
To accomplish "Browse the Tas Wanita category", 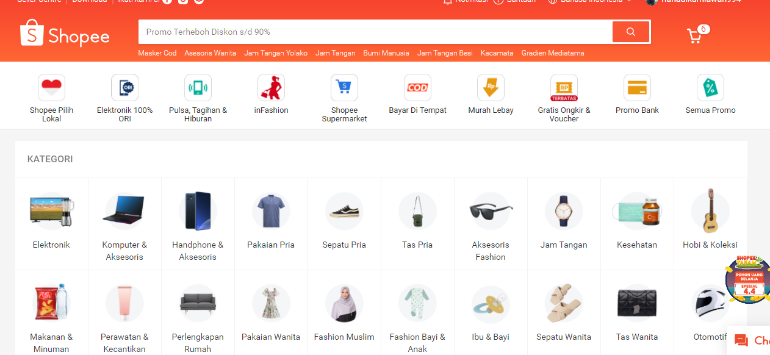I will click(638, 313).
